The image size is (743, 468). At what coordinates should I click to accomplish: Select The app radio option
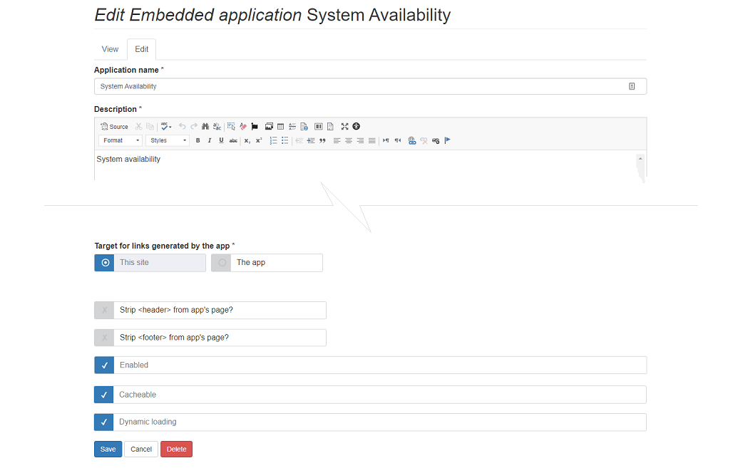pos(267,263)
